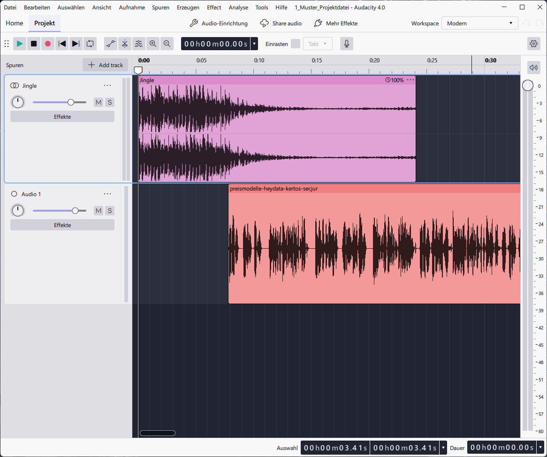Open the Tools menu
This screenshot has width=547, height=457.
262,8
